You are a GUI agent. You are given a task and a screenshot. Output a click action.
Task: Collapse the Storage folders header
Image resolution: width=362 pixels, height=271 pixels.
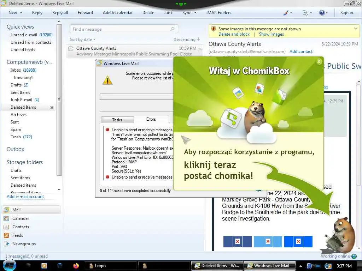point(25,162)
